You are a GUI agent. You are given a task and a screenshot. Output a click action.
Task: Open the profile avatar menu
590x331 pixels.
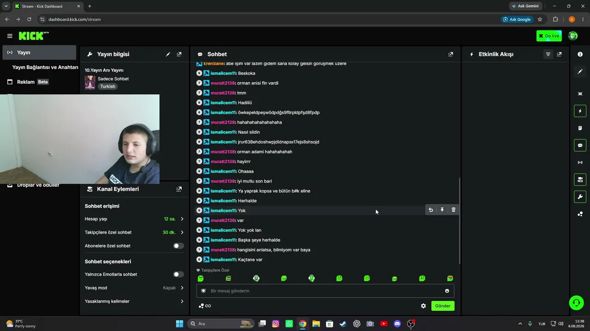click(573, 36)
